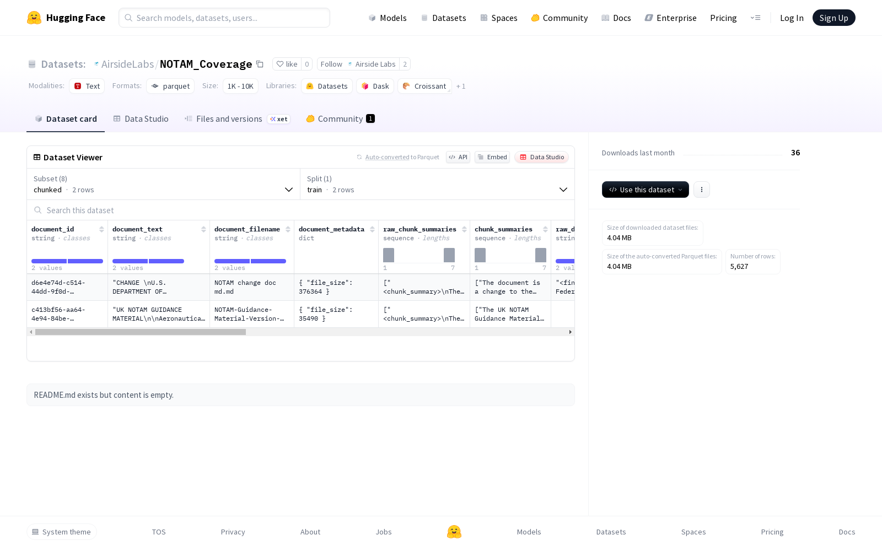Click the horizontal scrollbar of the table
Screen dimensions: 882x551
pyautogui.click(x=141, y=332)
